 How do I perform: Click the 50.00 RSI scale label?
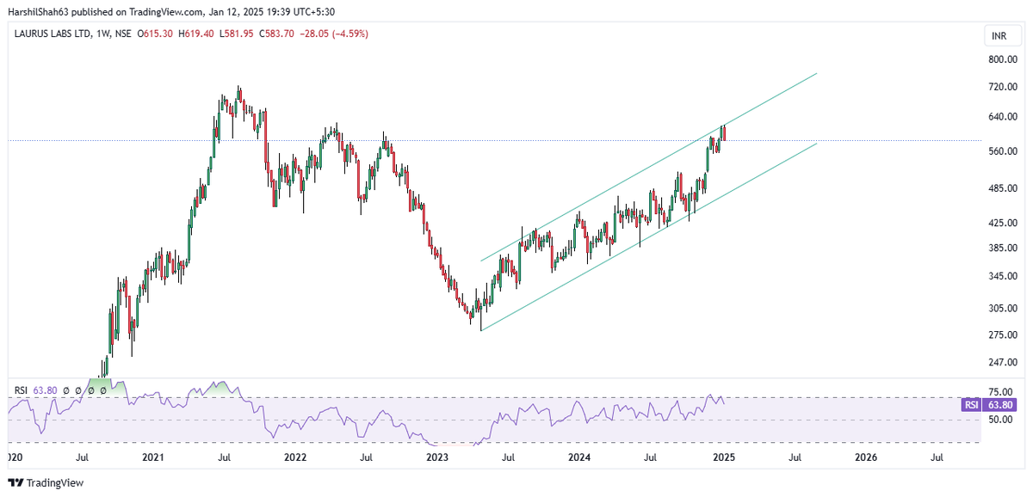pos(1000,420)
